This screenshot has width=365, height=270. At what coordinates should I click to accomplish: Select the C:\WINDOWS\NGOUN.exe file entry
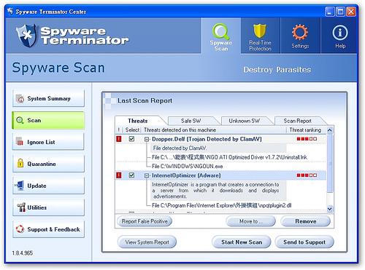click(x=187, y=166)
